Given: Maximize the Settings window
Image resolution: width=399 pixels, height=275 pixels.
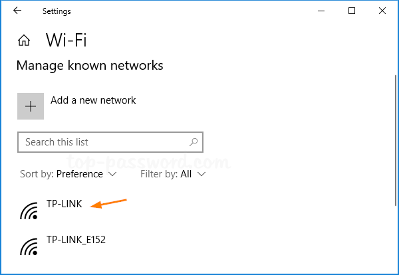Looking at the screenshot, I should (352, 11).
